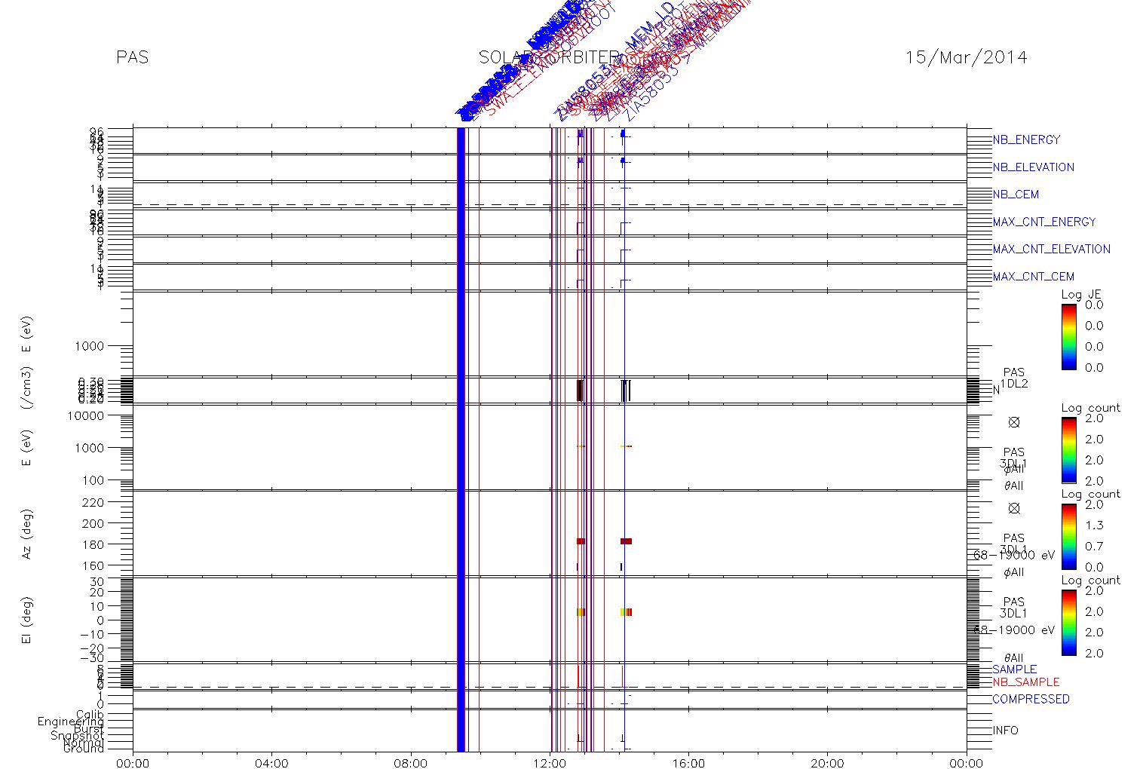1140x769 pixels.
Task: Click the Az (deg) axis title
Action: pyautogui.click(x=27, y=534)
